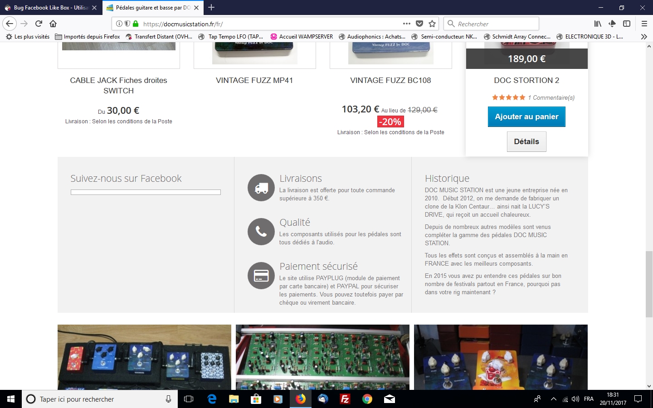The image size is (653, 408).
Task: Open the Firefox hamburger menu
Action: 644,24
